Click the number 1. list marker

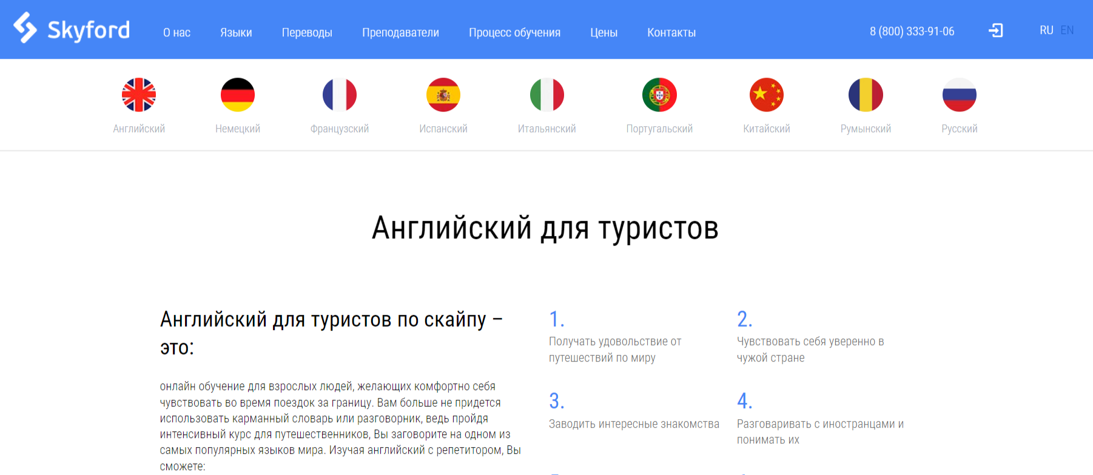point(556,319)
